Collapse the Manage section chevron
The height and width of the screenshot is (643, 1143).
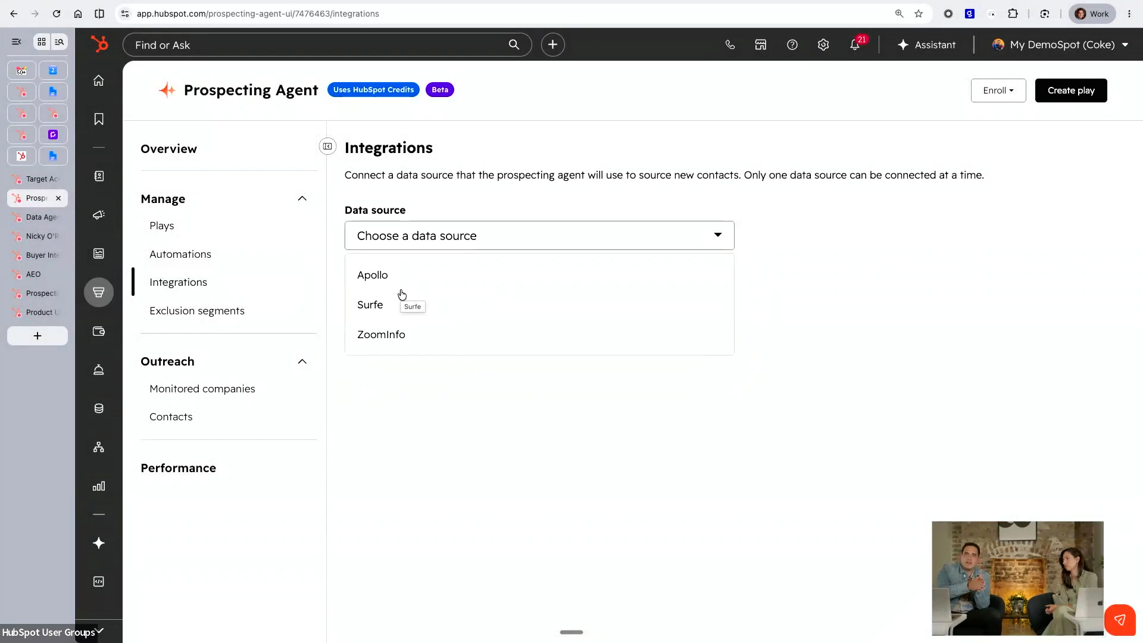302,199
